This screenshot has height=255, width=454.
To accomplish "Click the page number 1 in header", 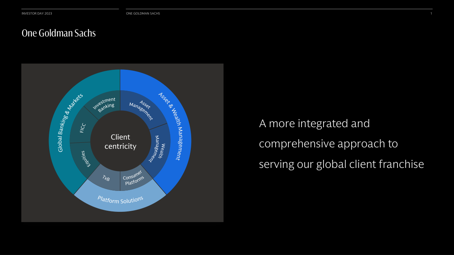I will pyautogui.click(x=431, y=13).
